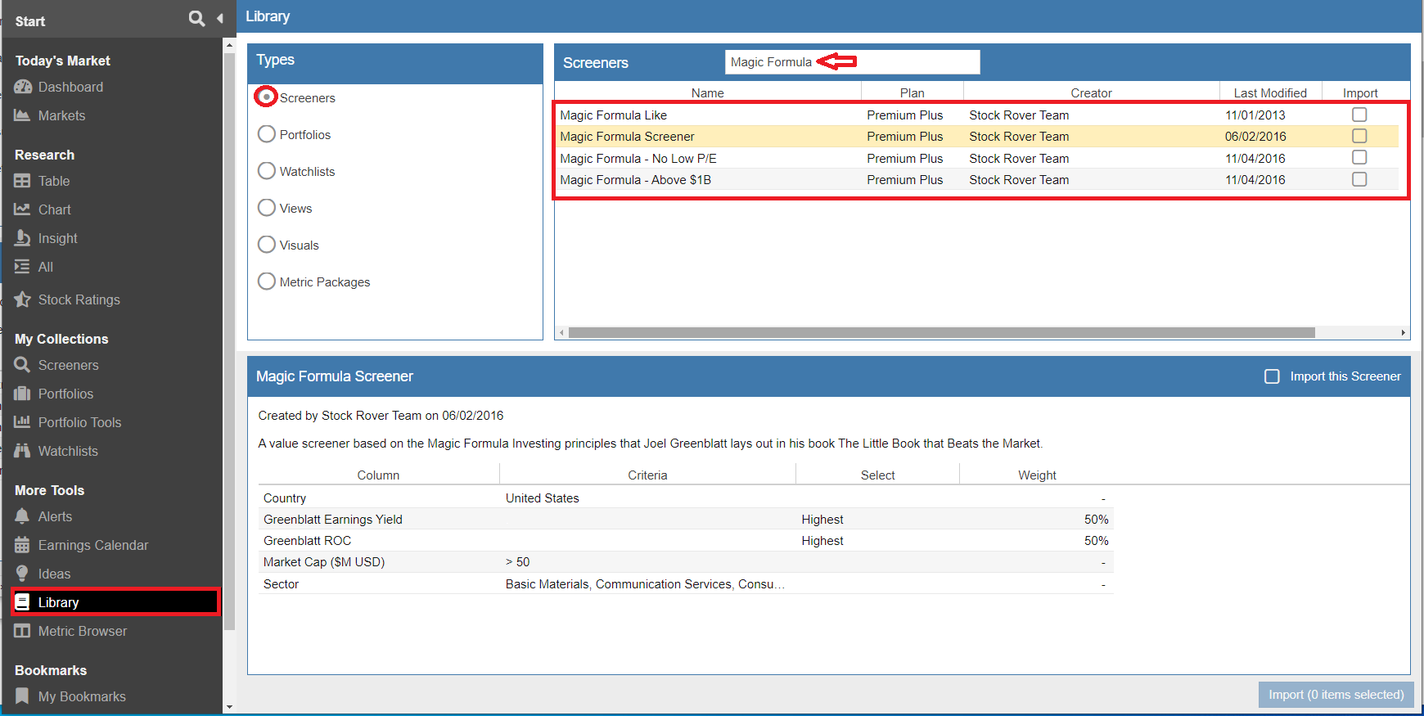Click the Weight column header
The width and height of the screenshot is (1424, 716).
(1037, 475)
